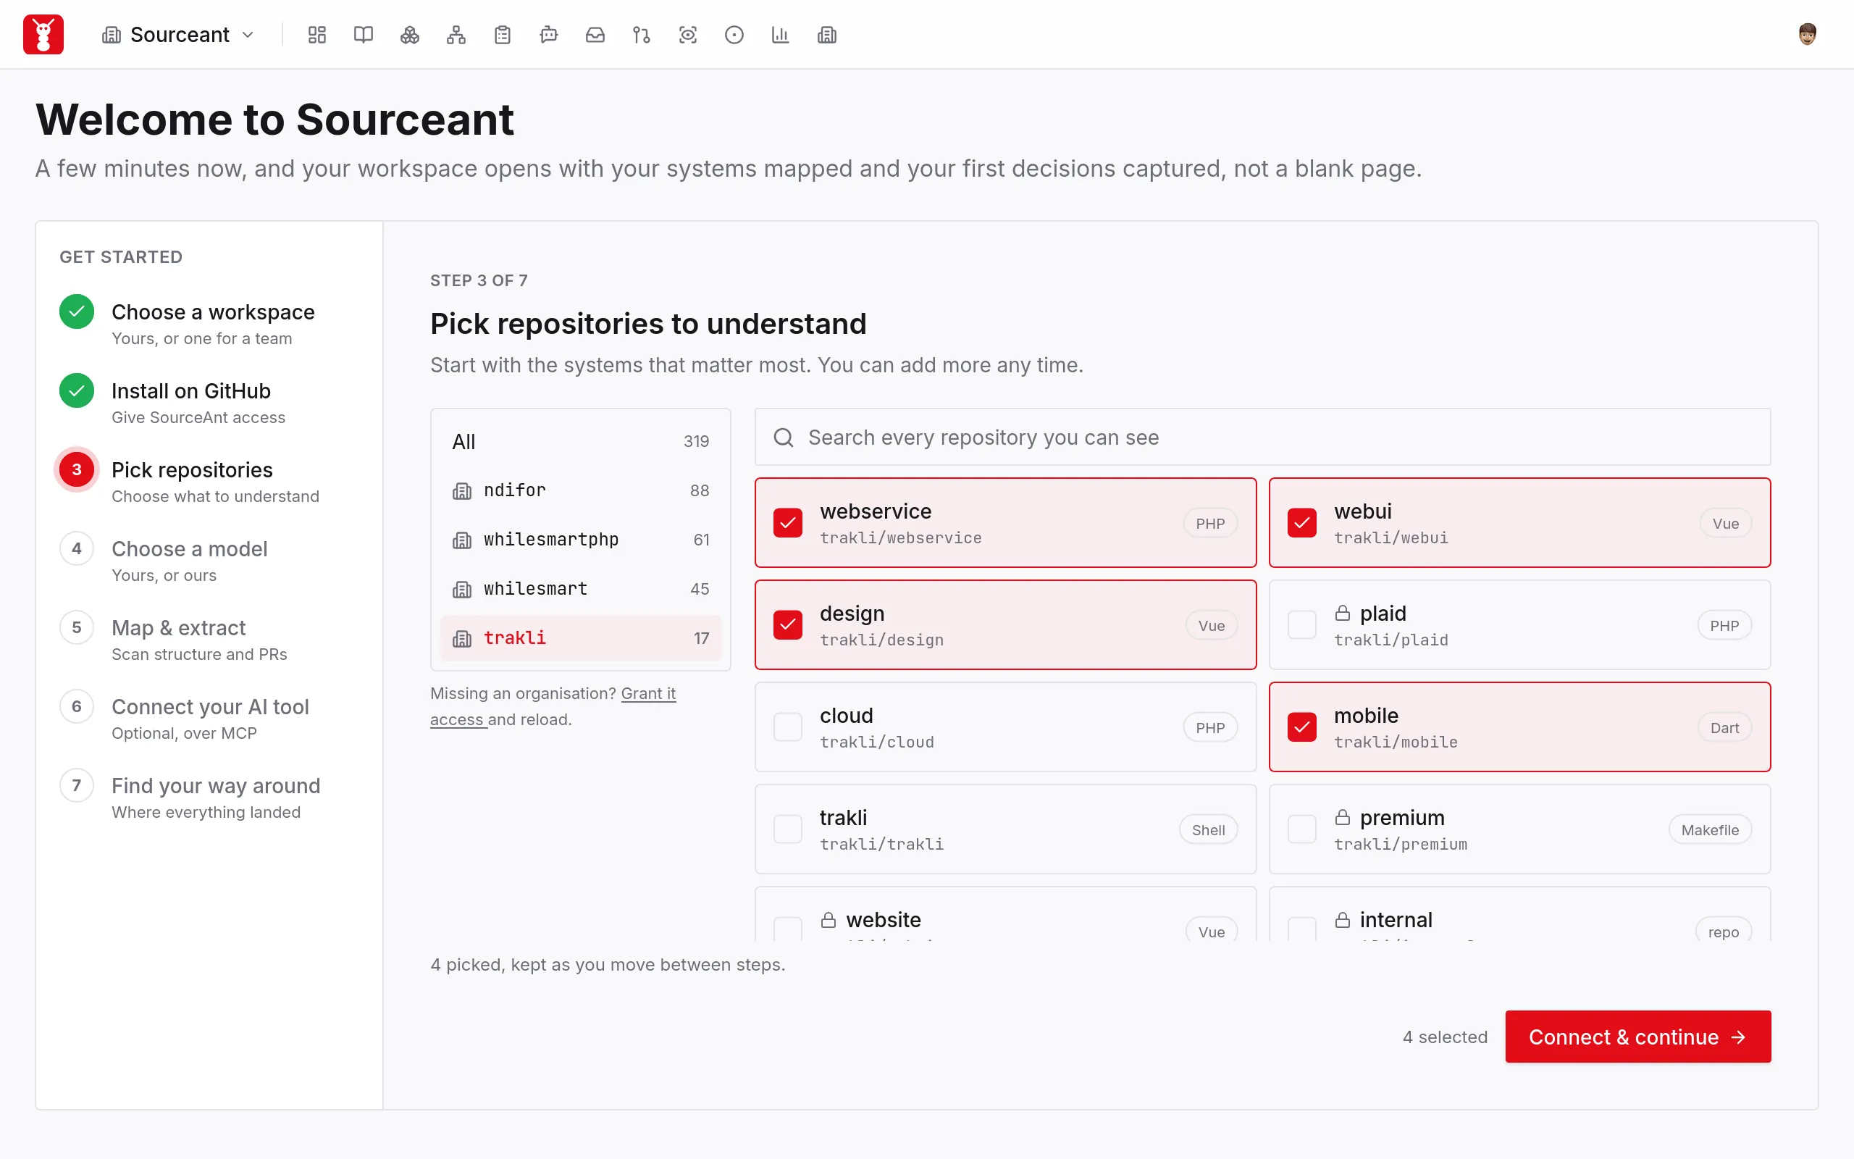Click the building icon beside ndifor
Viewport: 1854px width, 1159px height.
pos(462,490)
